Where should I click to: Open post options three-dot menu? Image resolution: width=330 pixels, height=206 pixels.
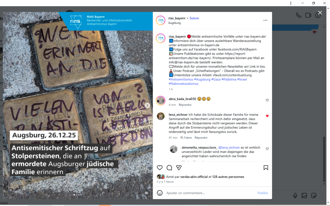[x=265, y=20]
